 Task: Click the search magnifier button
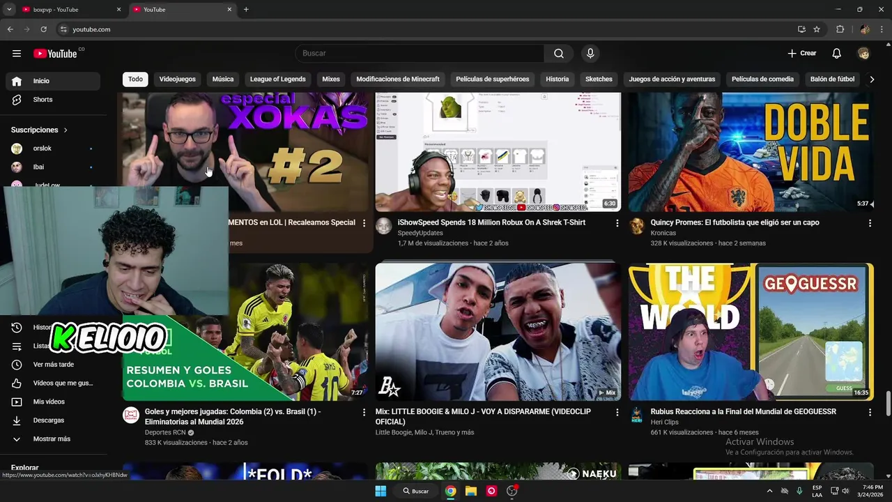point(559,54)
